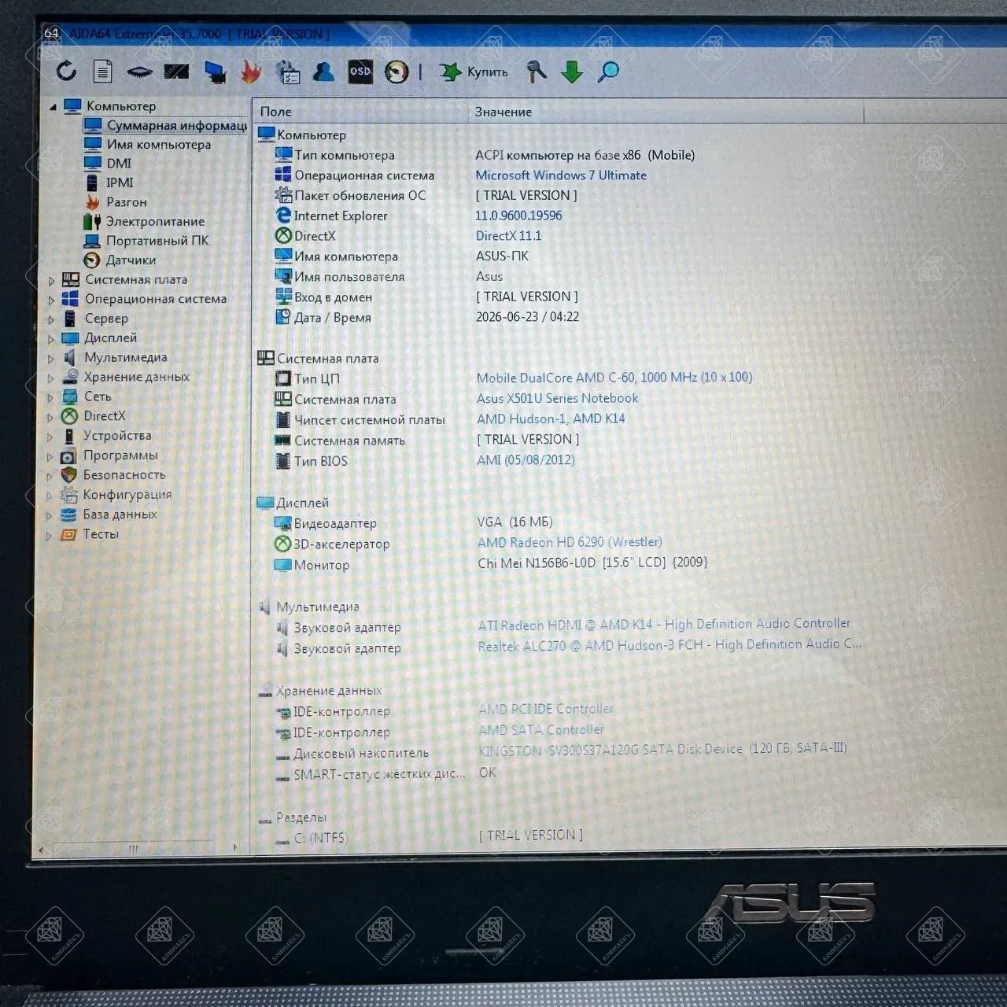
Task: Open the AMD Radeon HD 6290 link
Action: point(570,542)
